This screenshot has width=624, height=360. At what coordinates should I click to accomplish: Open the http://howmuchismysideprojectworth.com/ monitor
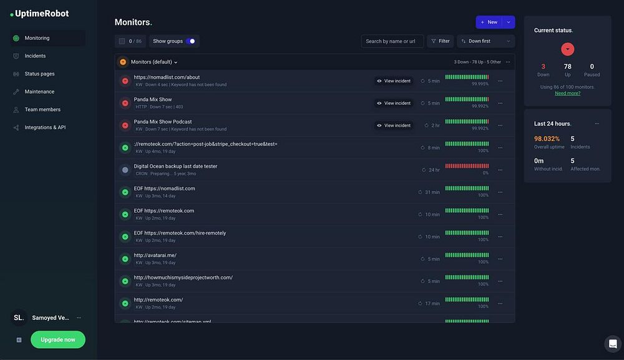pos(183,278)
